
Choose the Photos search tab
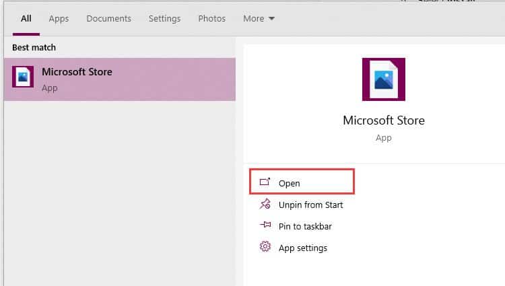pos(211,19)
